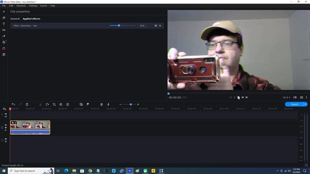The height and width of the screenshot is (174, 310).
Task: Open the Windows Start menu
Action: 4,171
